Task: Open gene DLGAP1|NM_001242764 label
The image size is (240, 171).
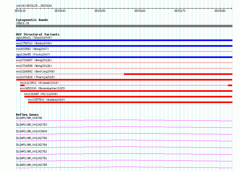Action: click(32, 145)
